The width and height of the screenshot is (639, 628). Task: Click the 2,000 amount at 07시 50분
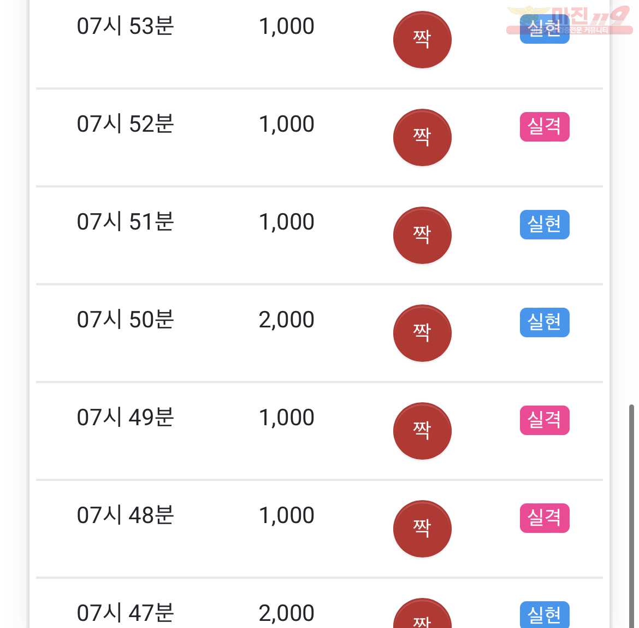(x=287, y=320)
